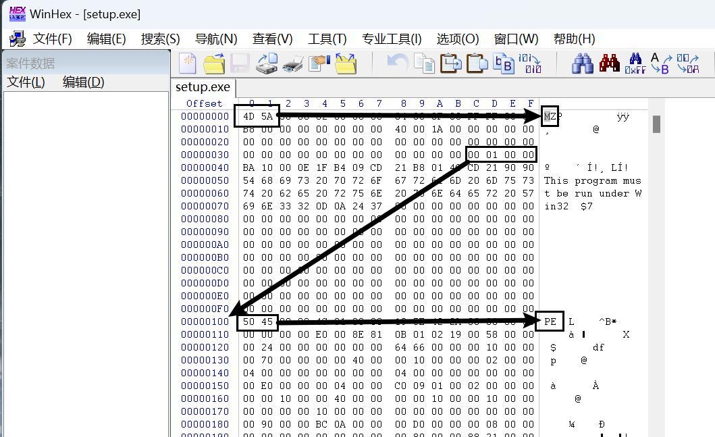The height and width of the screenshot is (437, 715).
Task: Click the WinHex logo in the title bar
Action: pos(18,14)
